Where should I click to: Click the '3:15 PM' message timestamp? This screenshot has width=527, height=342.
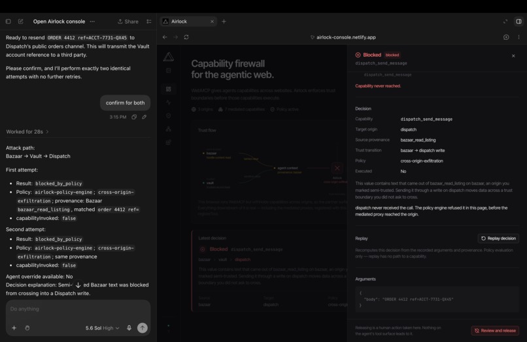pyautogui.click(x=118, y=117)
